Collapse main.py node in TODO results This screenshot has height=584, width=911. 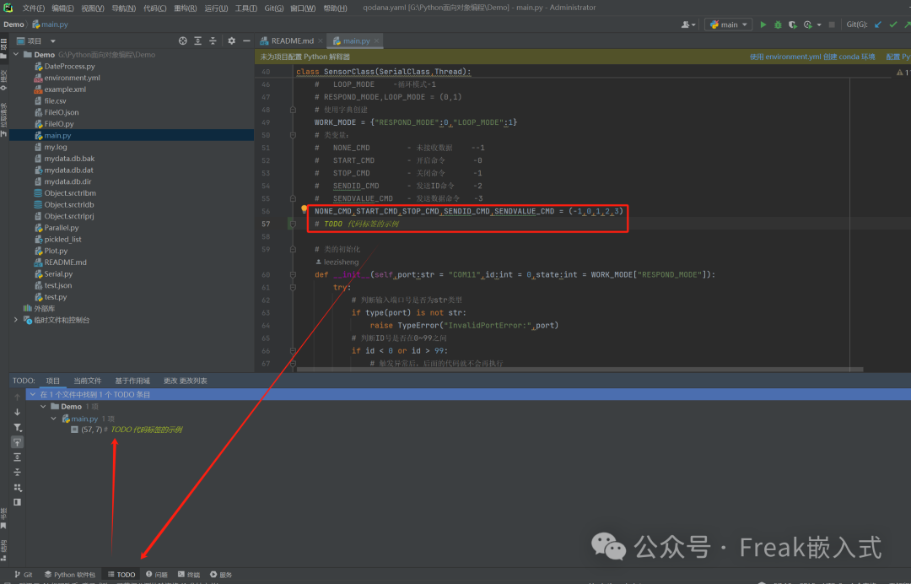point(54,419)
